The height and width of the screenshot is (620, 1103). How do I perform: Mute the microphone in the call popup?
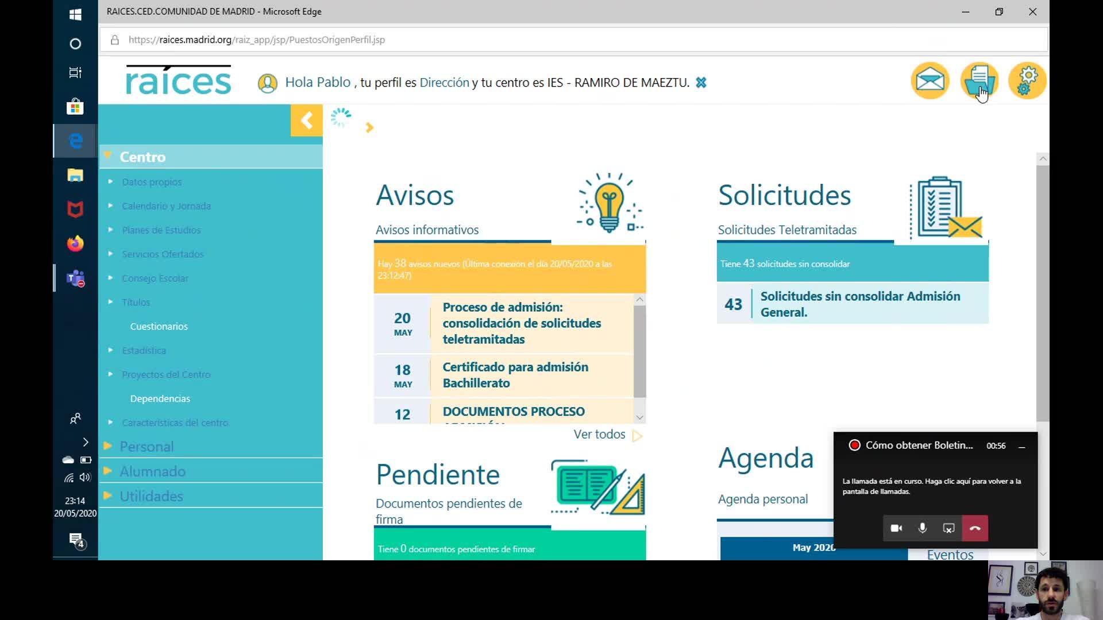click(922, 528)
